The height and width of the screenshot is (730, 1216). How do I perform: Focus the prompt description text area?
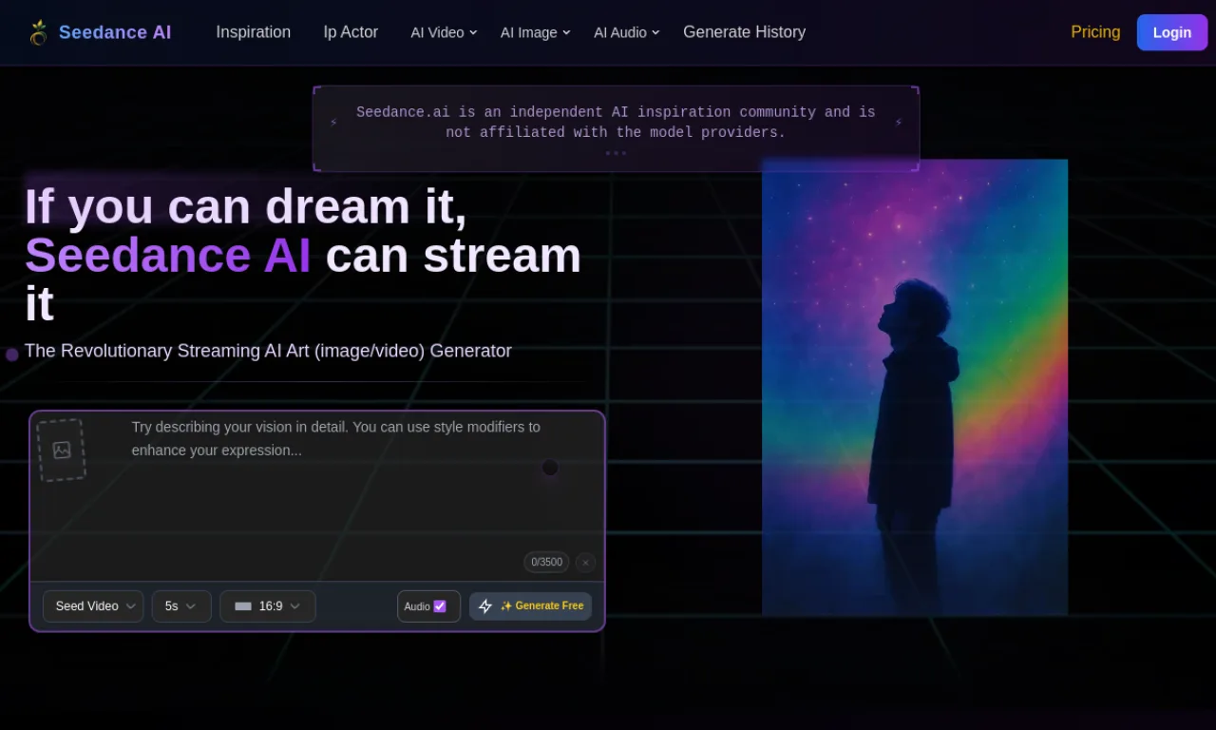361,485
